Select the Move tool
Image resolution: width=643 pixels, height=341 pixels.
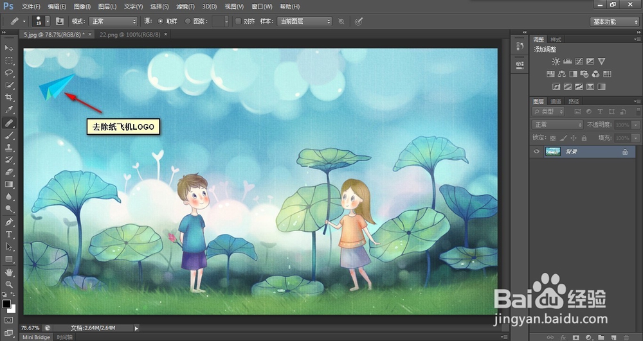pyautogui.click(x=8, y=48)
